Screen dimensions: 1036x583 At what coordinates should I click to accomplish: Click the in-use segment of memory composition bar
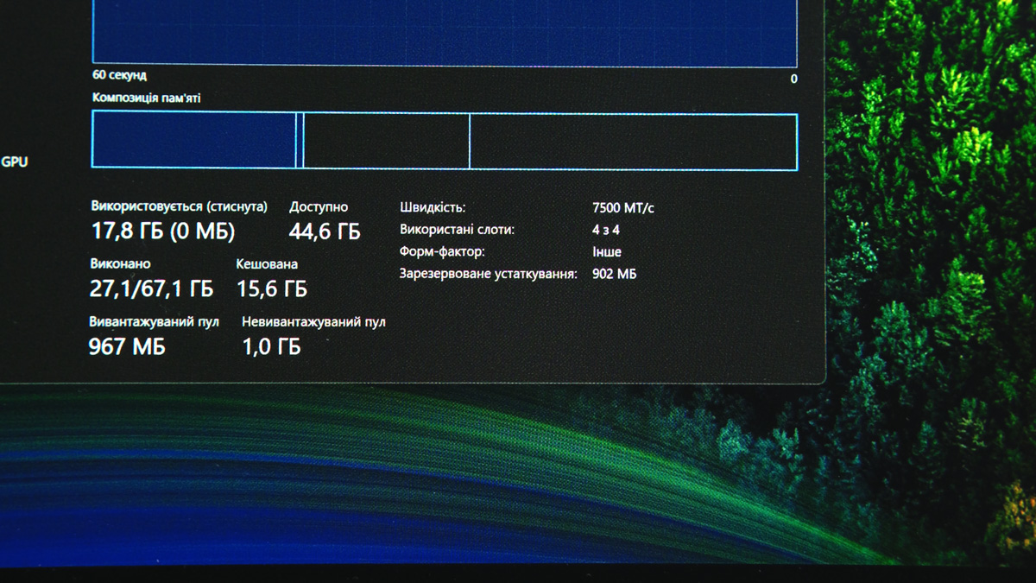click(194, 141)
